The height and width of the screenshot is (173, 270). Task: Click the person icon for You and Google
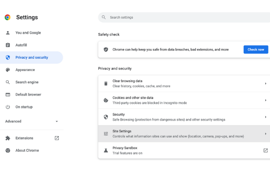coord(8,33)
